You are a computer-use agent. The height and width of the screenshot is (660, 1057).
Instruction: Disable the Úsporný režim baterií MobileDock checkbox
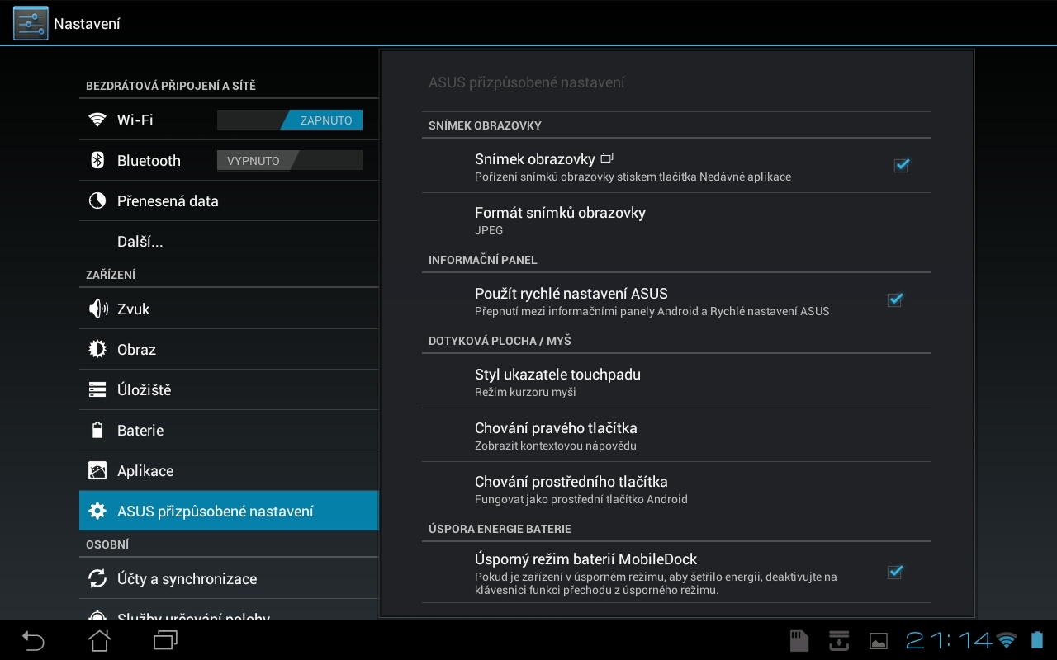pyautogui.click(x=894, y=572)
